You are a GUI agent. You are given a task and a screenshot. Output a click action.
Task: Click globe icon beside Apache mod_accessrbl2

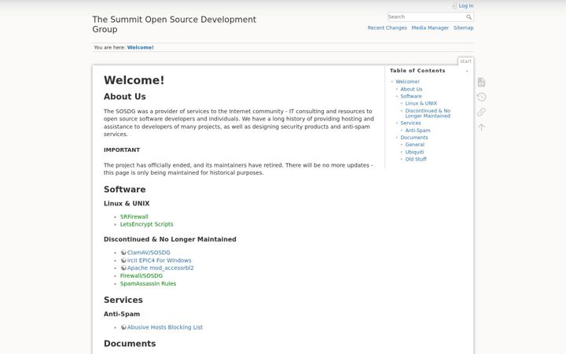tap(123, 267)
